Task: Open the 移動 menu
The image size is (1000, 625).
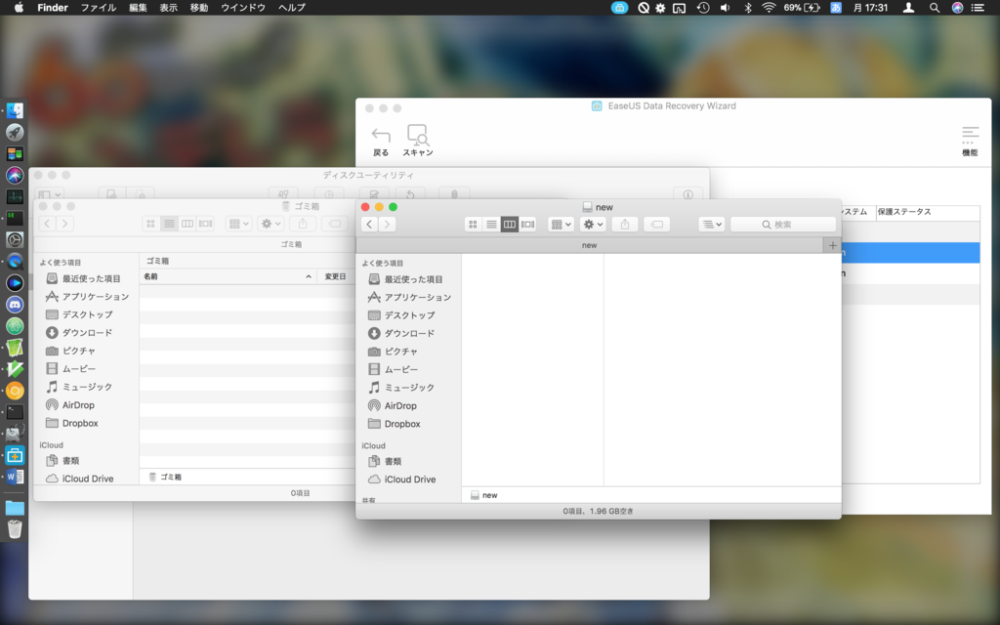Action: click(199, 8)
